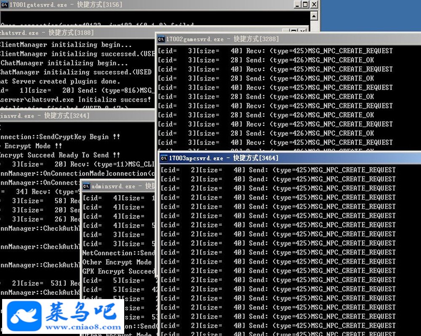Focus the 17002gamesvrd.exe title bar
This screenshot has width=421, height=336.
(289, 39)
